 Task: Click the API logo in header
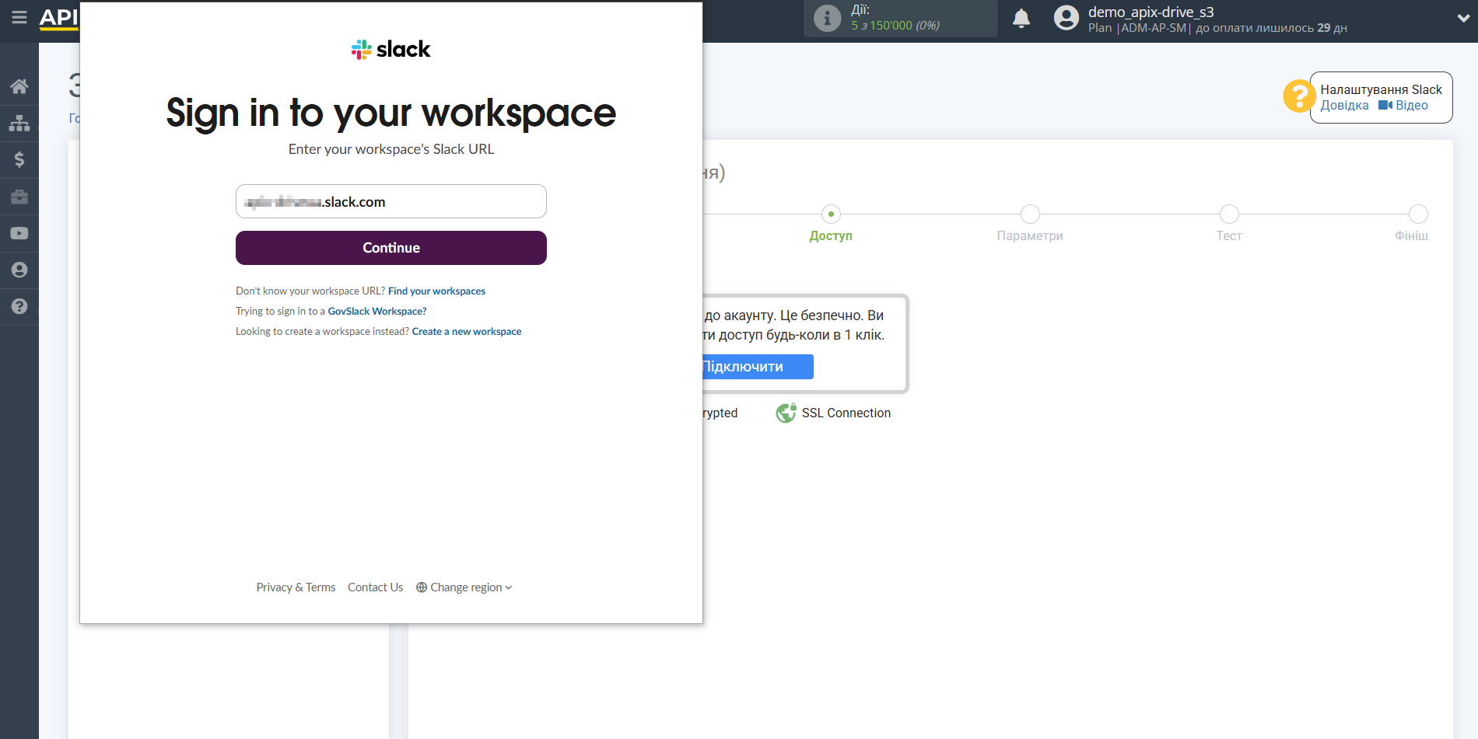[x=59, y=18]
